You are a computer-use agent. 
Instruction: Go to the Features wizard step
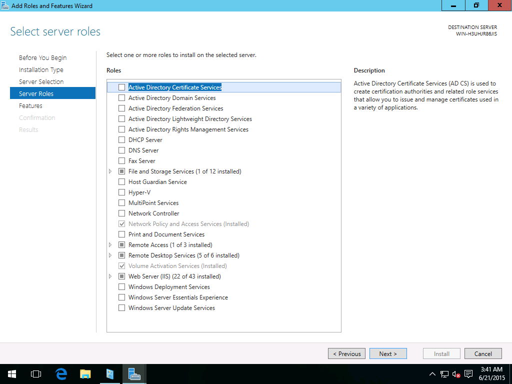click(x=30, y=106)
